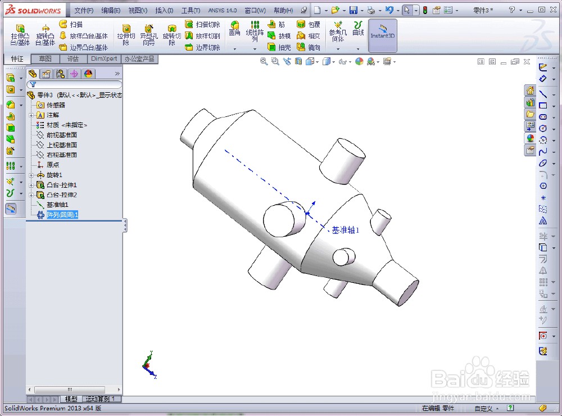Expand the 凸台-拉伸1 feature node

pyautogui.click(x=31, y=185)
